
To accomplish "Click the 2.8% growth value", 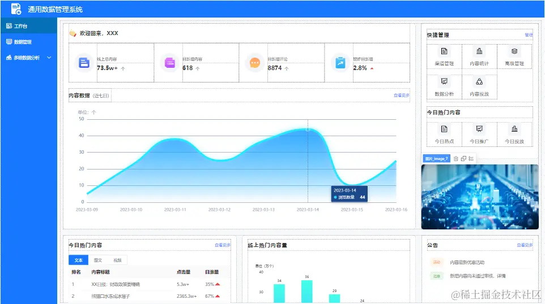I will point(360,68).
